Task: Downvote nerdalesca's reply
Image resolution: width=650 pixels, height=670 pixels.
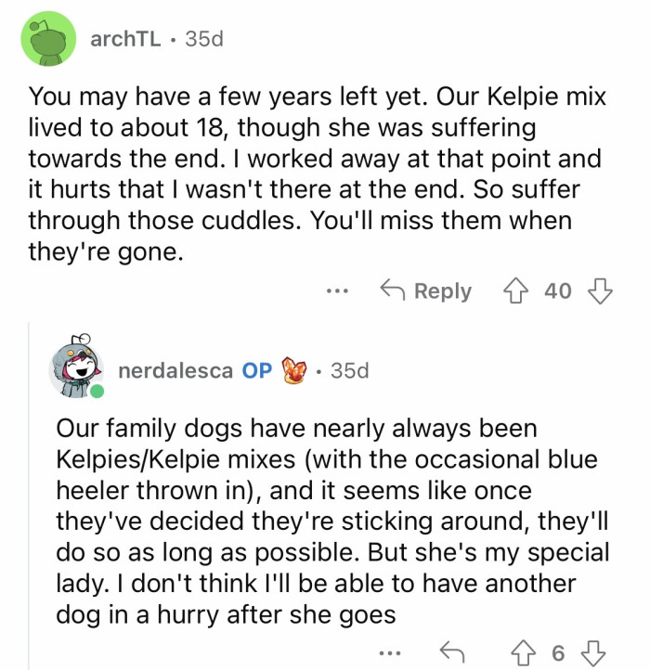Action: [593, 652]
